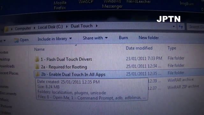Click the Burn toolbar button
Viewport: 204px width, 115px height.
click(123, 38)
